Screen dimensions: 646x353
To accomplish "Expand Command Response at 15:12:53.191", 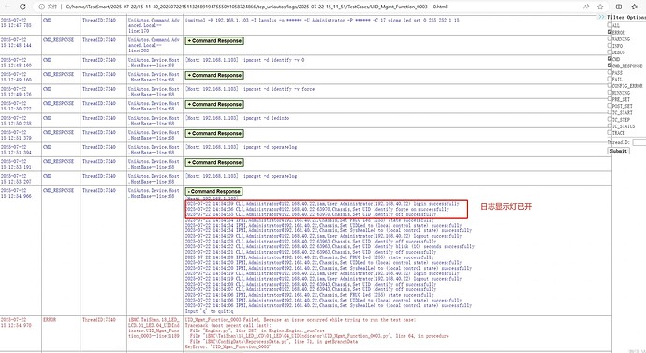I will (x=214, y=162).
